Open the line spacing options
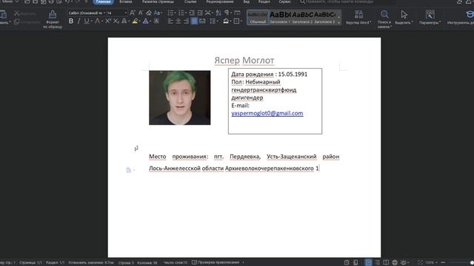The image size is (474, 266). [x=213, y=21]
